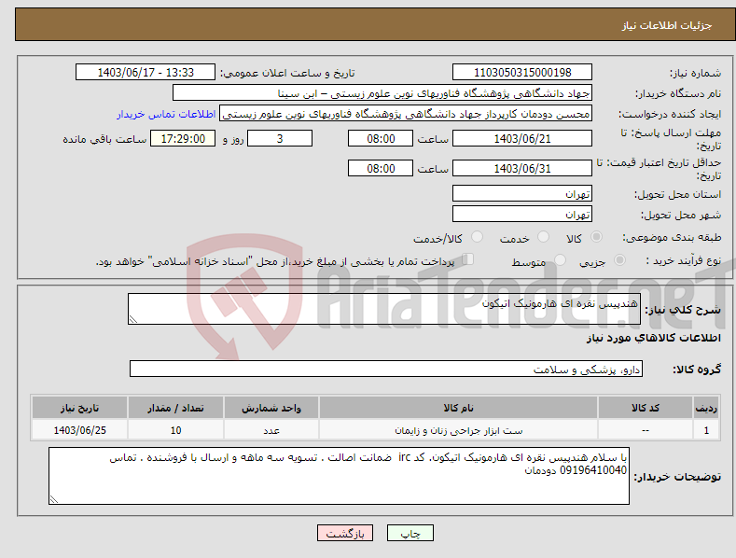Click the remaining days field showing 3
The image size is (736, 558).
pos(280,138)
